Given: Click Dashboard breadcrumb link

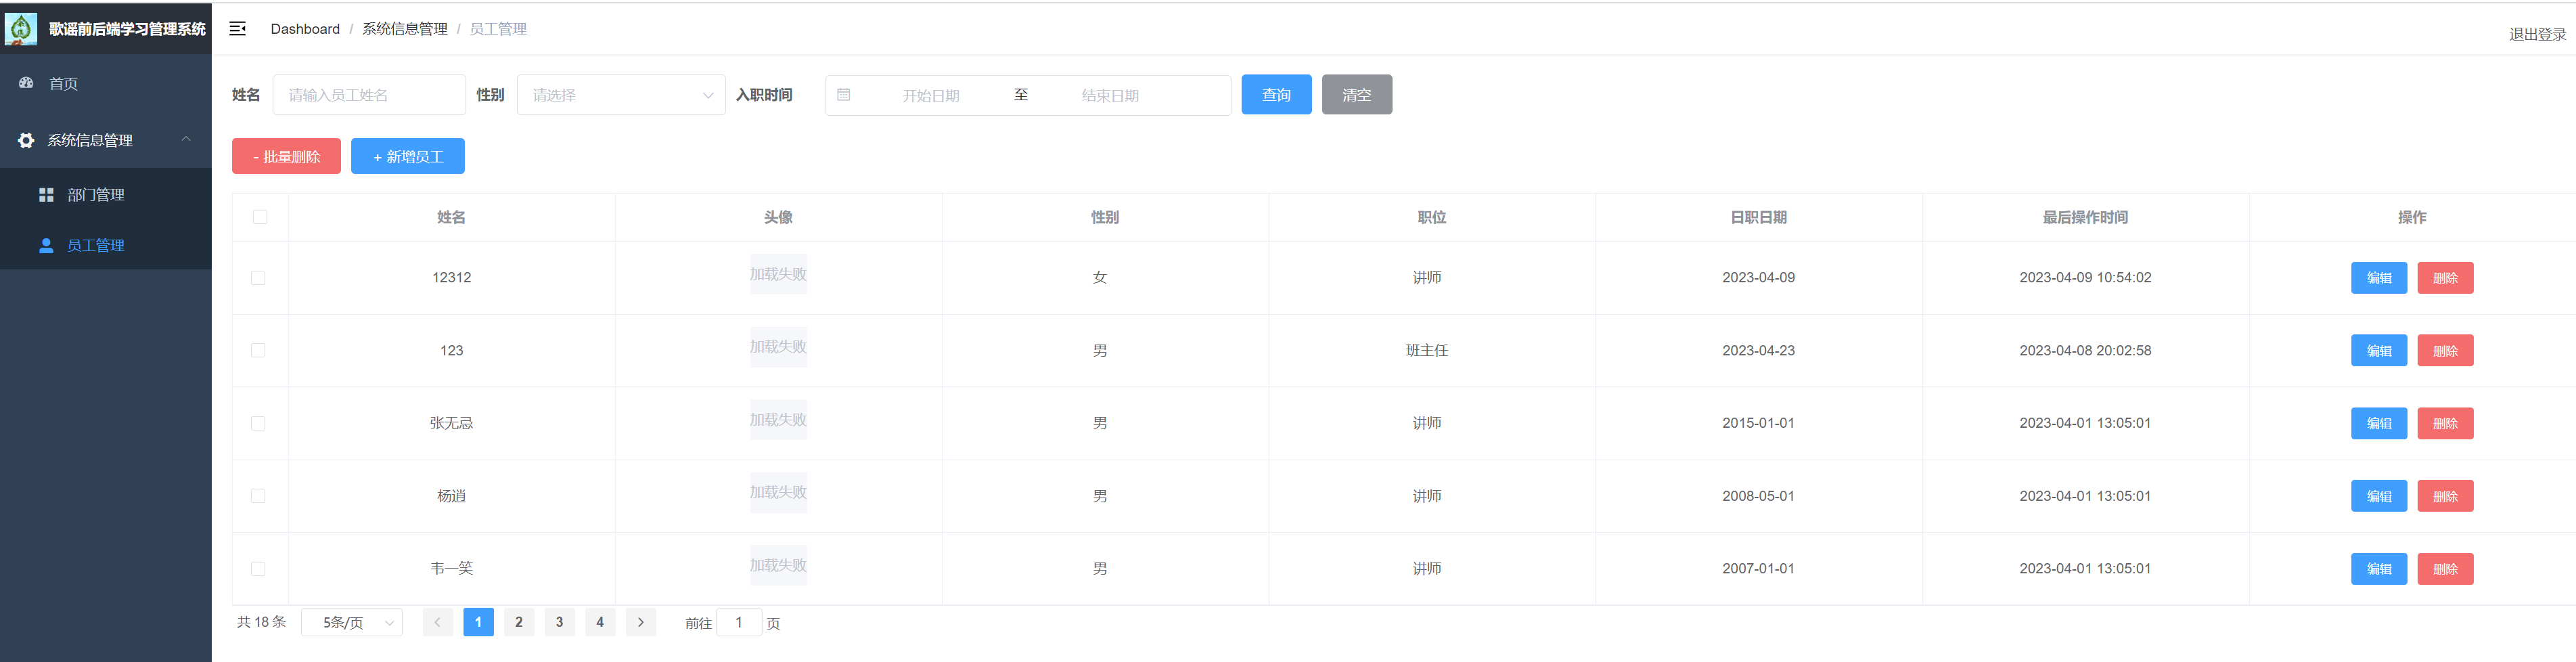Looking at the screenshot, I should [x=305, y=29].
